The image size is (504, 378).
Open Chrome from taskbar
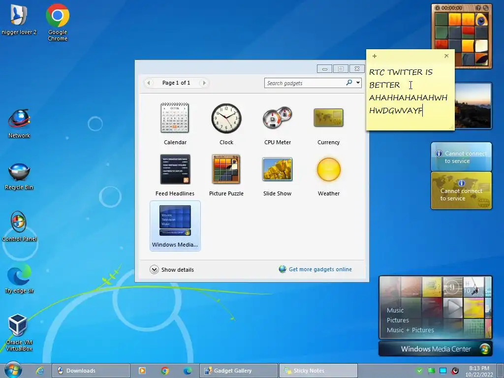[x=165, y=371]
